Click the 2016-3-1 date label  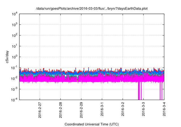point(102,109)
